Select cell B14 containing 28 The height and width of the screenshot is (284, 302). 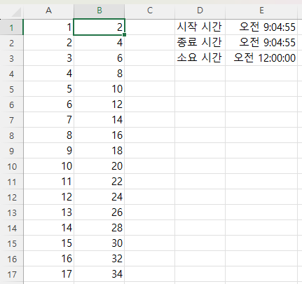(99, 228)
